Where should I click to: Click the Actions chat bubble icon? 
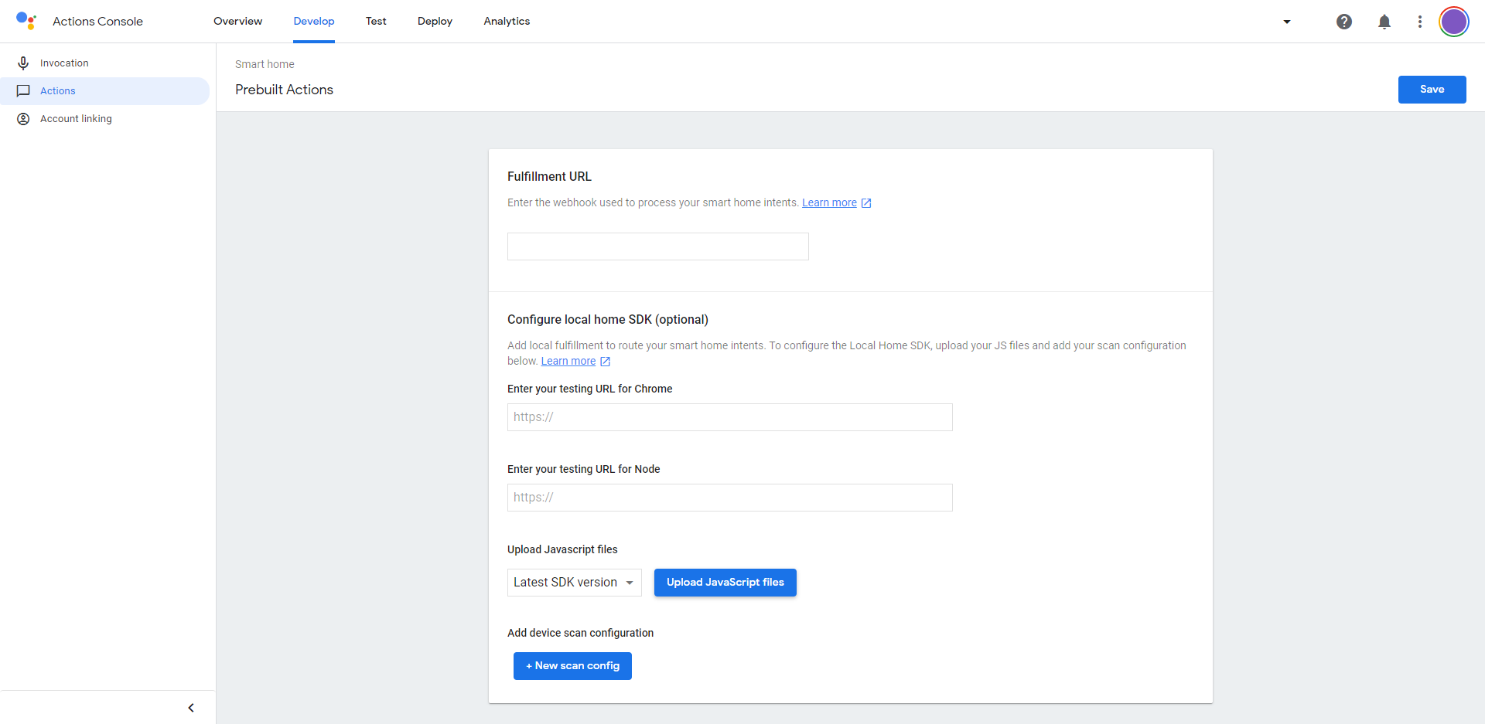[23, 91]
